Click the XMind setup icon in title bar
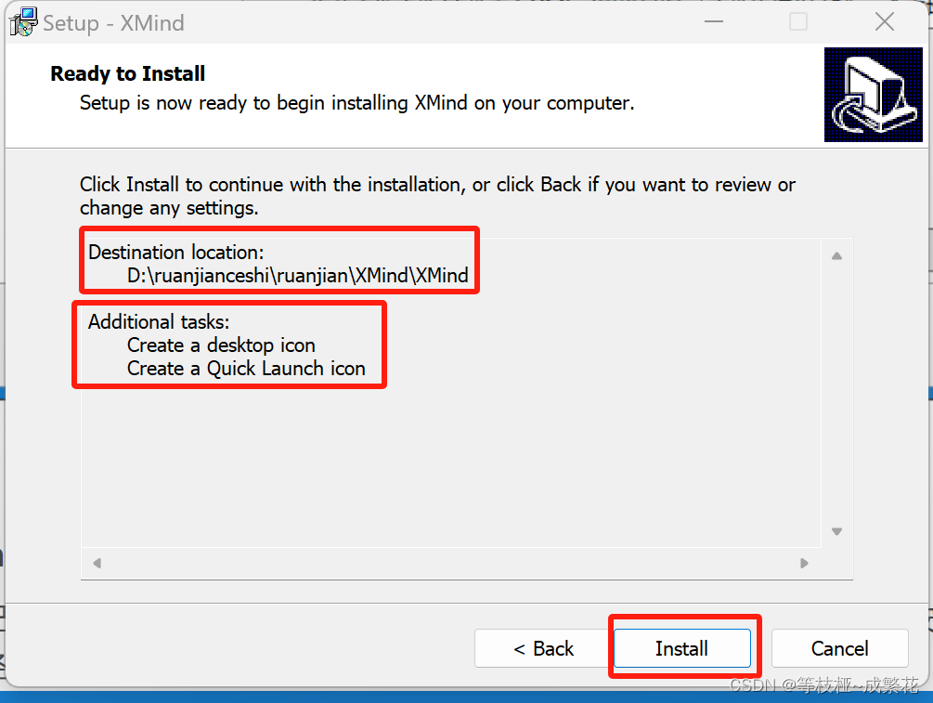Screen dimensions: 933x703 (x=23, y=22)
